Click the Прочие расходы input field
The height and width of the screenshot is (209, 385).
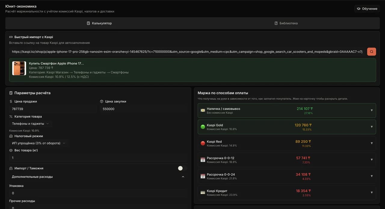[x=98, y=207]
